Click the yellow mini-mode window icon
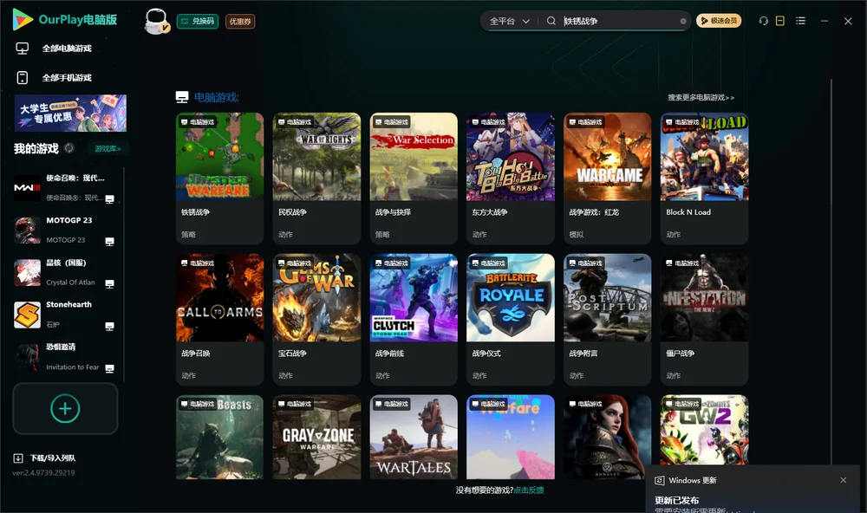This screenshot has height=513, width=867. pos(780,21)
